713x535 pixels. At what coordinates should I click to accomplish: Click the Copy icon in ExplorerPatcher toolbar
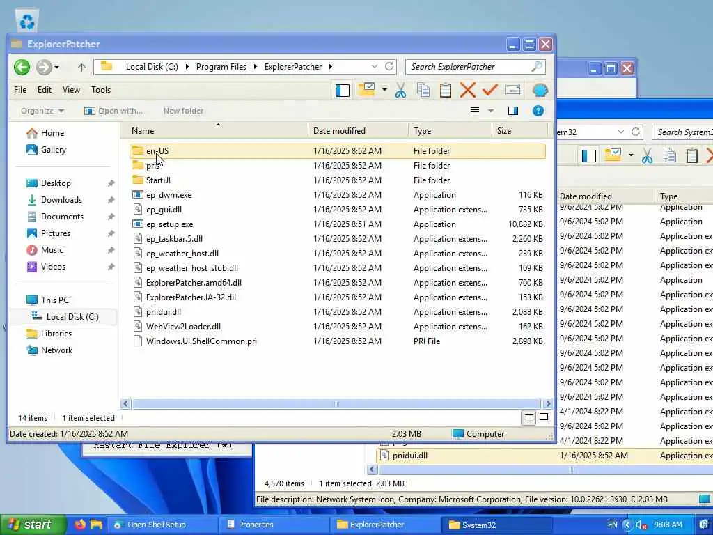[423, 90]
